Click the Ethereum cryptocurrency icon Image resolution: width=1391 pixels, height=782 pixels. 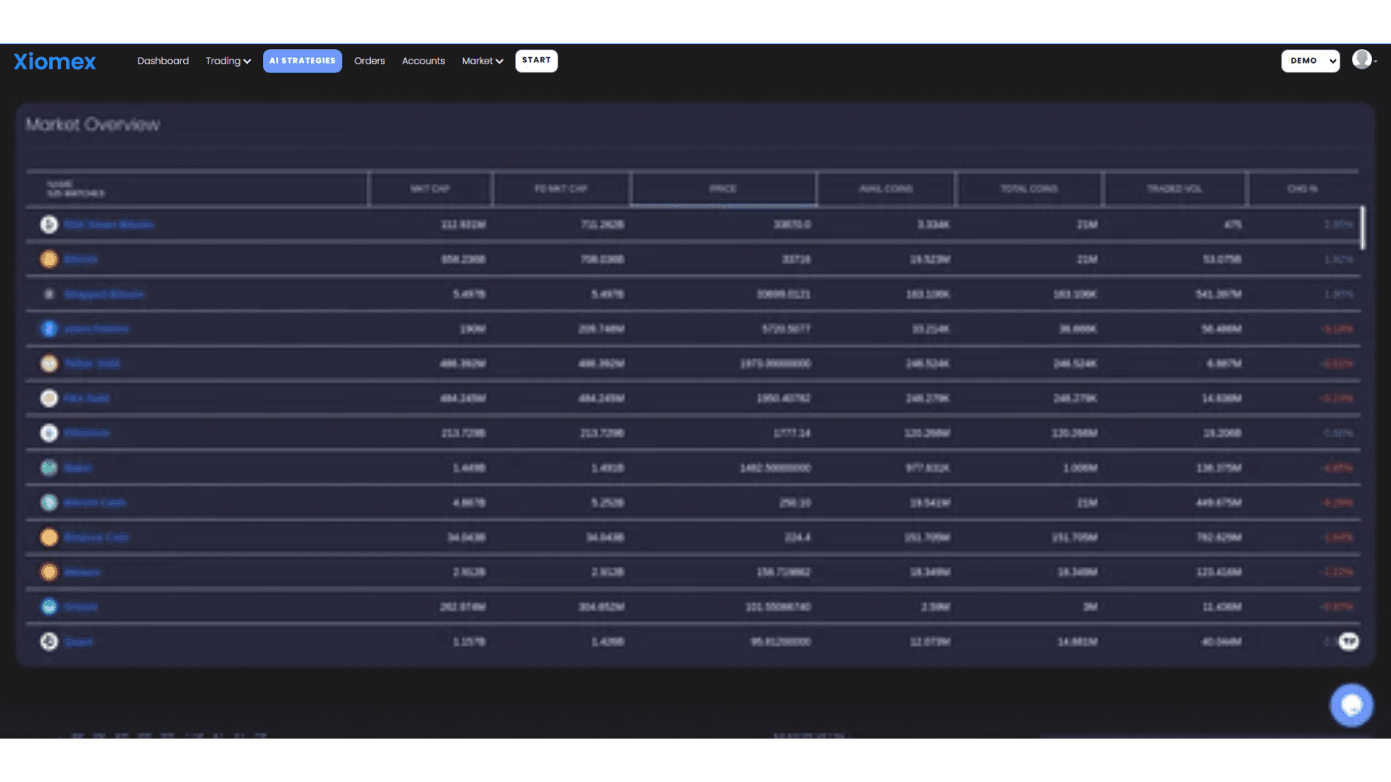pyautogui.click(x=49, y=432)
